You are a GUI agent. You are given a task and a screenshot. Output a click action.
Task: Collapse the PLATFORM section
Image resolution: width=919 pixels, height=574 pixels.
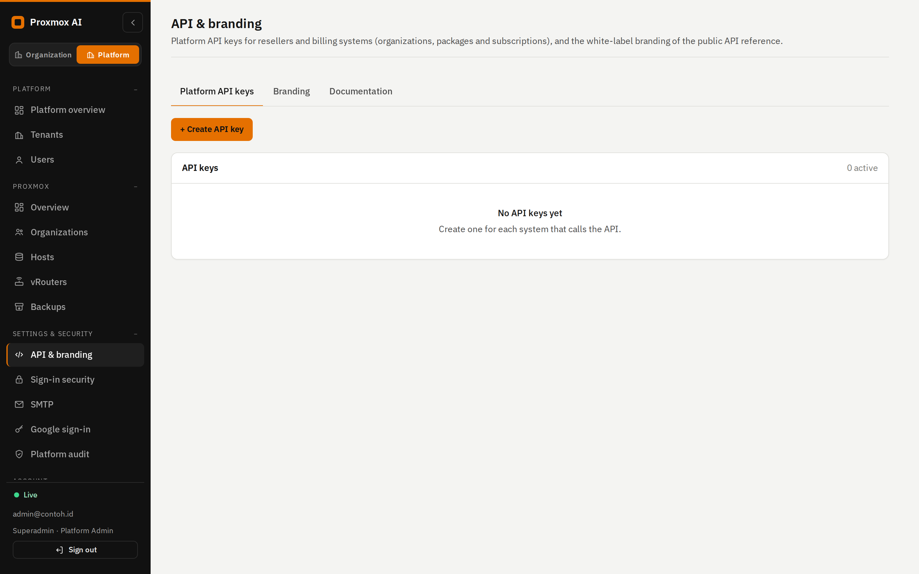click(x=136, y=89)
